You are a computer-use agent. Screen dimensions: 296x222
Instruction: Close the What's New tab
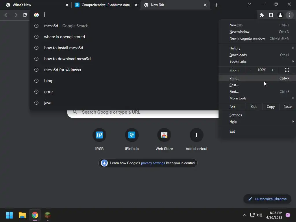[67, 5]
